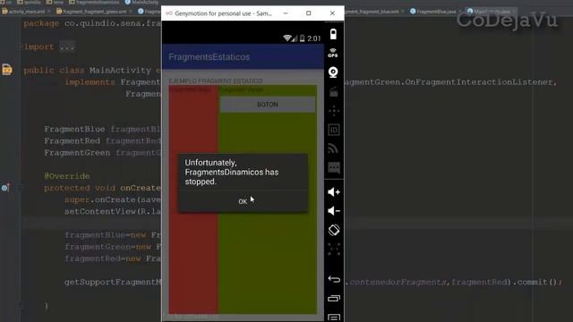The width and height of the screenshot is (573, 322).
Task: Close the Genymotion emulator window
Action: coord(332,13)
